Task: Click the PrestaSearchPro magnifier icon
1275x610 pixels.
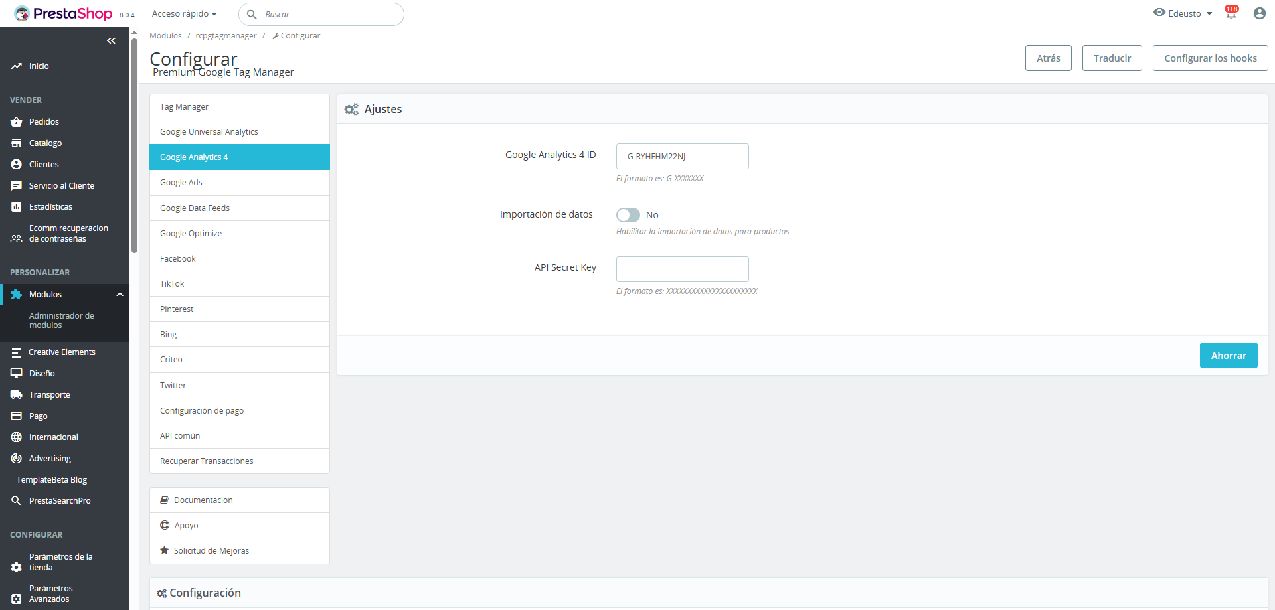Action: coord(17,501)
